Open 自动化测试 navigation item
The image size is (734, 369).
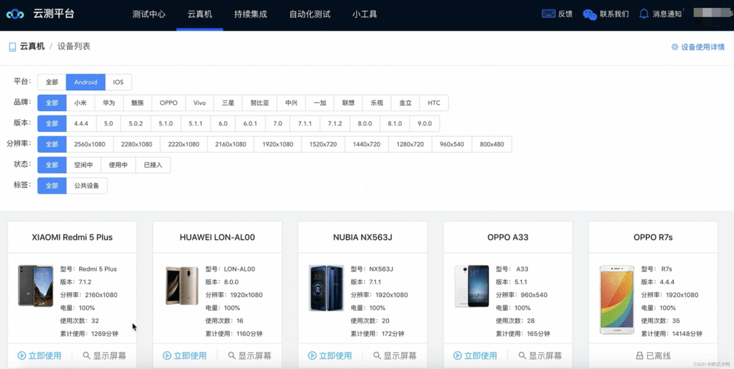(310, 14)
